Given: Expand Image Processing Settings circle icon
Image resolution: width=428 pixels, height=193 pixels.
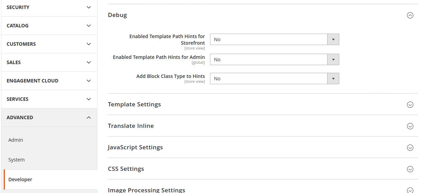Looking at the screenshot, I should [x=410, y=190].
